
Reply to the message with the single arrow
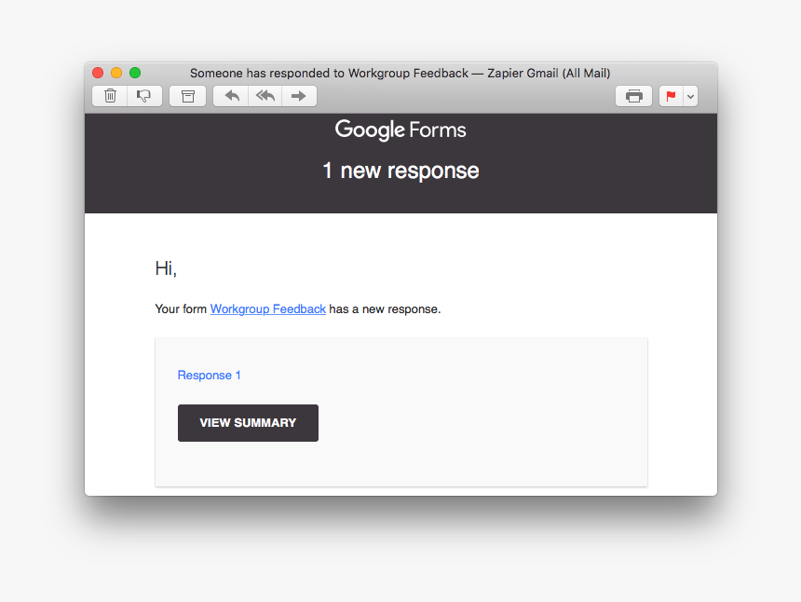point(231,96)
